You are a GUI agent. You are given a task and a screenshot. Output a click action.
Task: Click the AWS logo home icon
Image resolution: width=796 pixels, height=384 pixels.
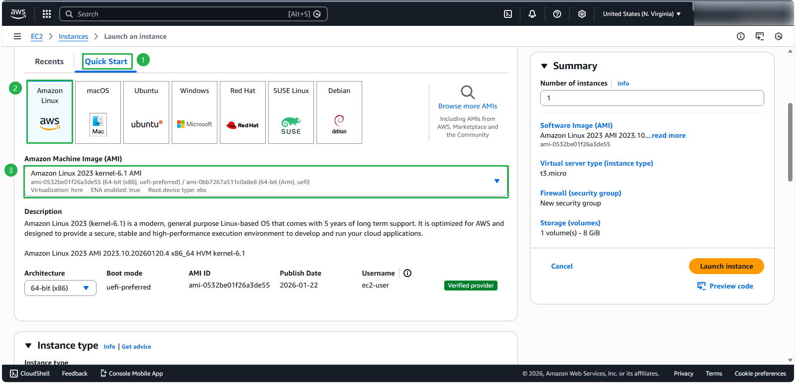pos(18,14)
